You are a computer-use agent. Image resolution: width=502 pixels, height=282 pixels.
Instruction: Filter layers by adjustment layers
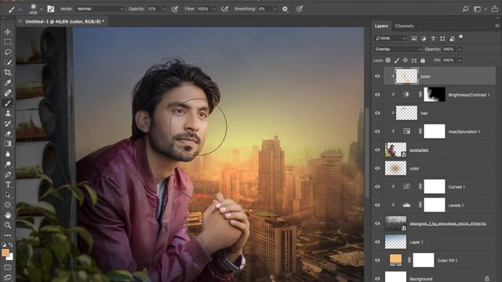coord(424,38)
